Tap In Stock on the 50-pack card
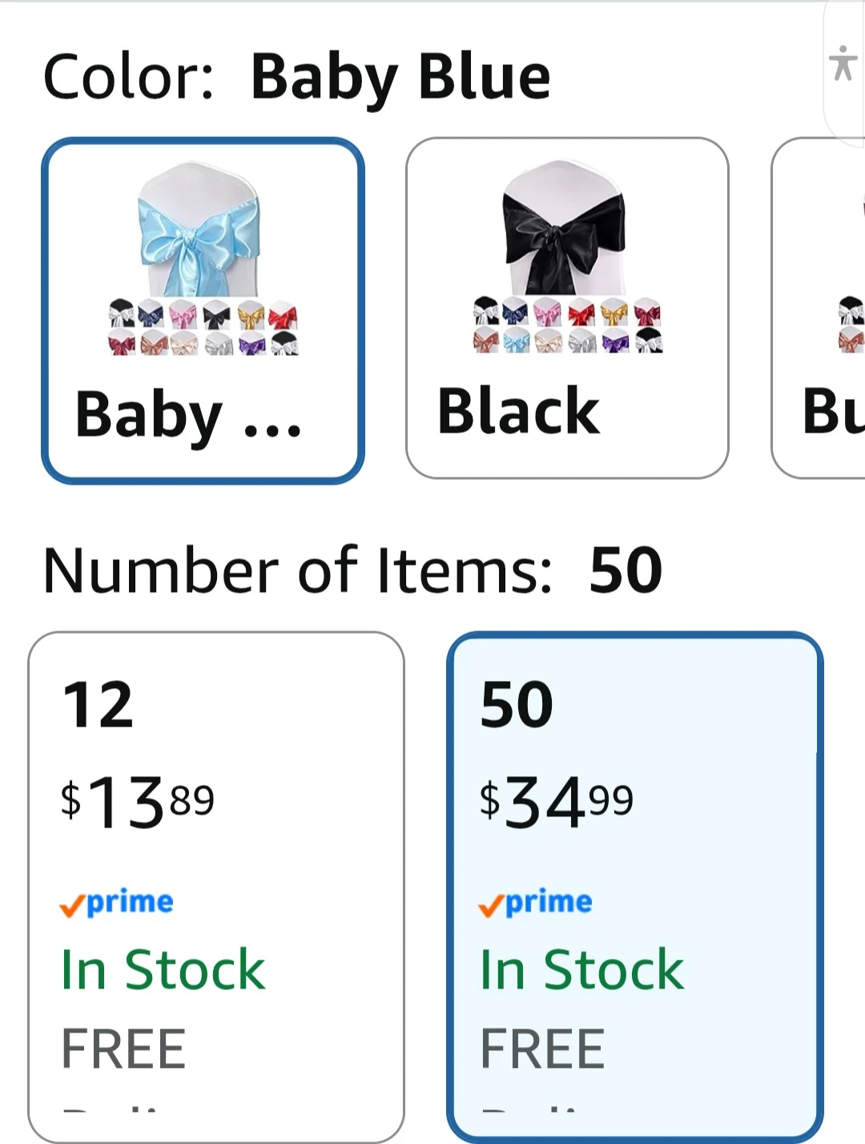865x1144 pixels. [x=581, y=969]
